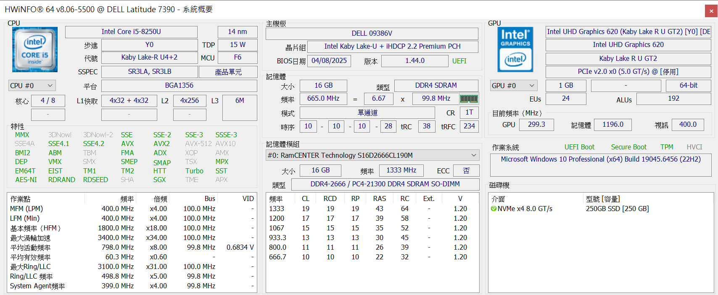Open the CPU #0 selector dropdown
The width and height of the screenshot is (718, 295).
(32, 86)
